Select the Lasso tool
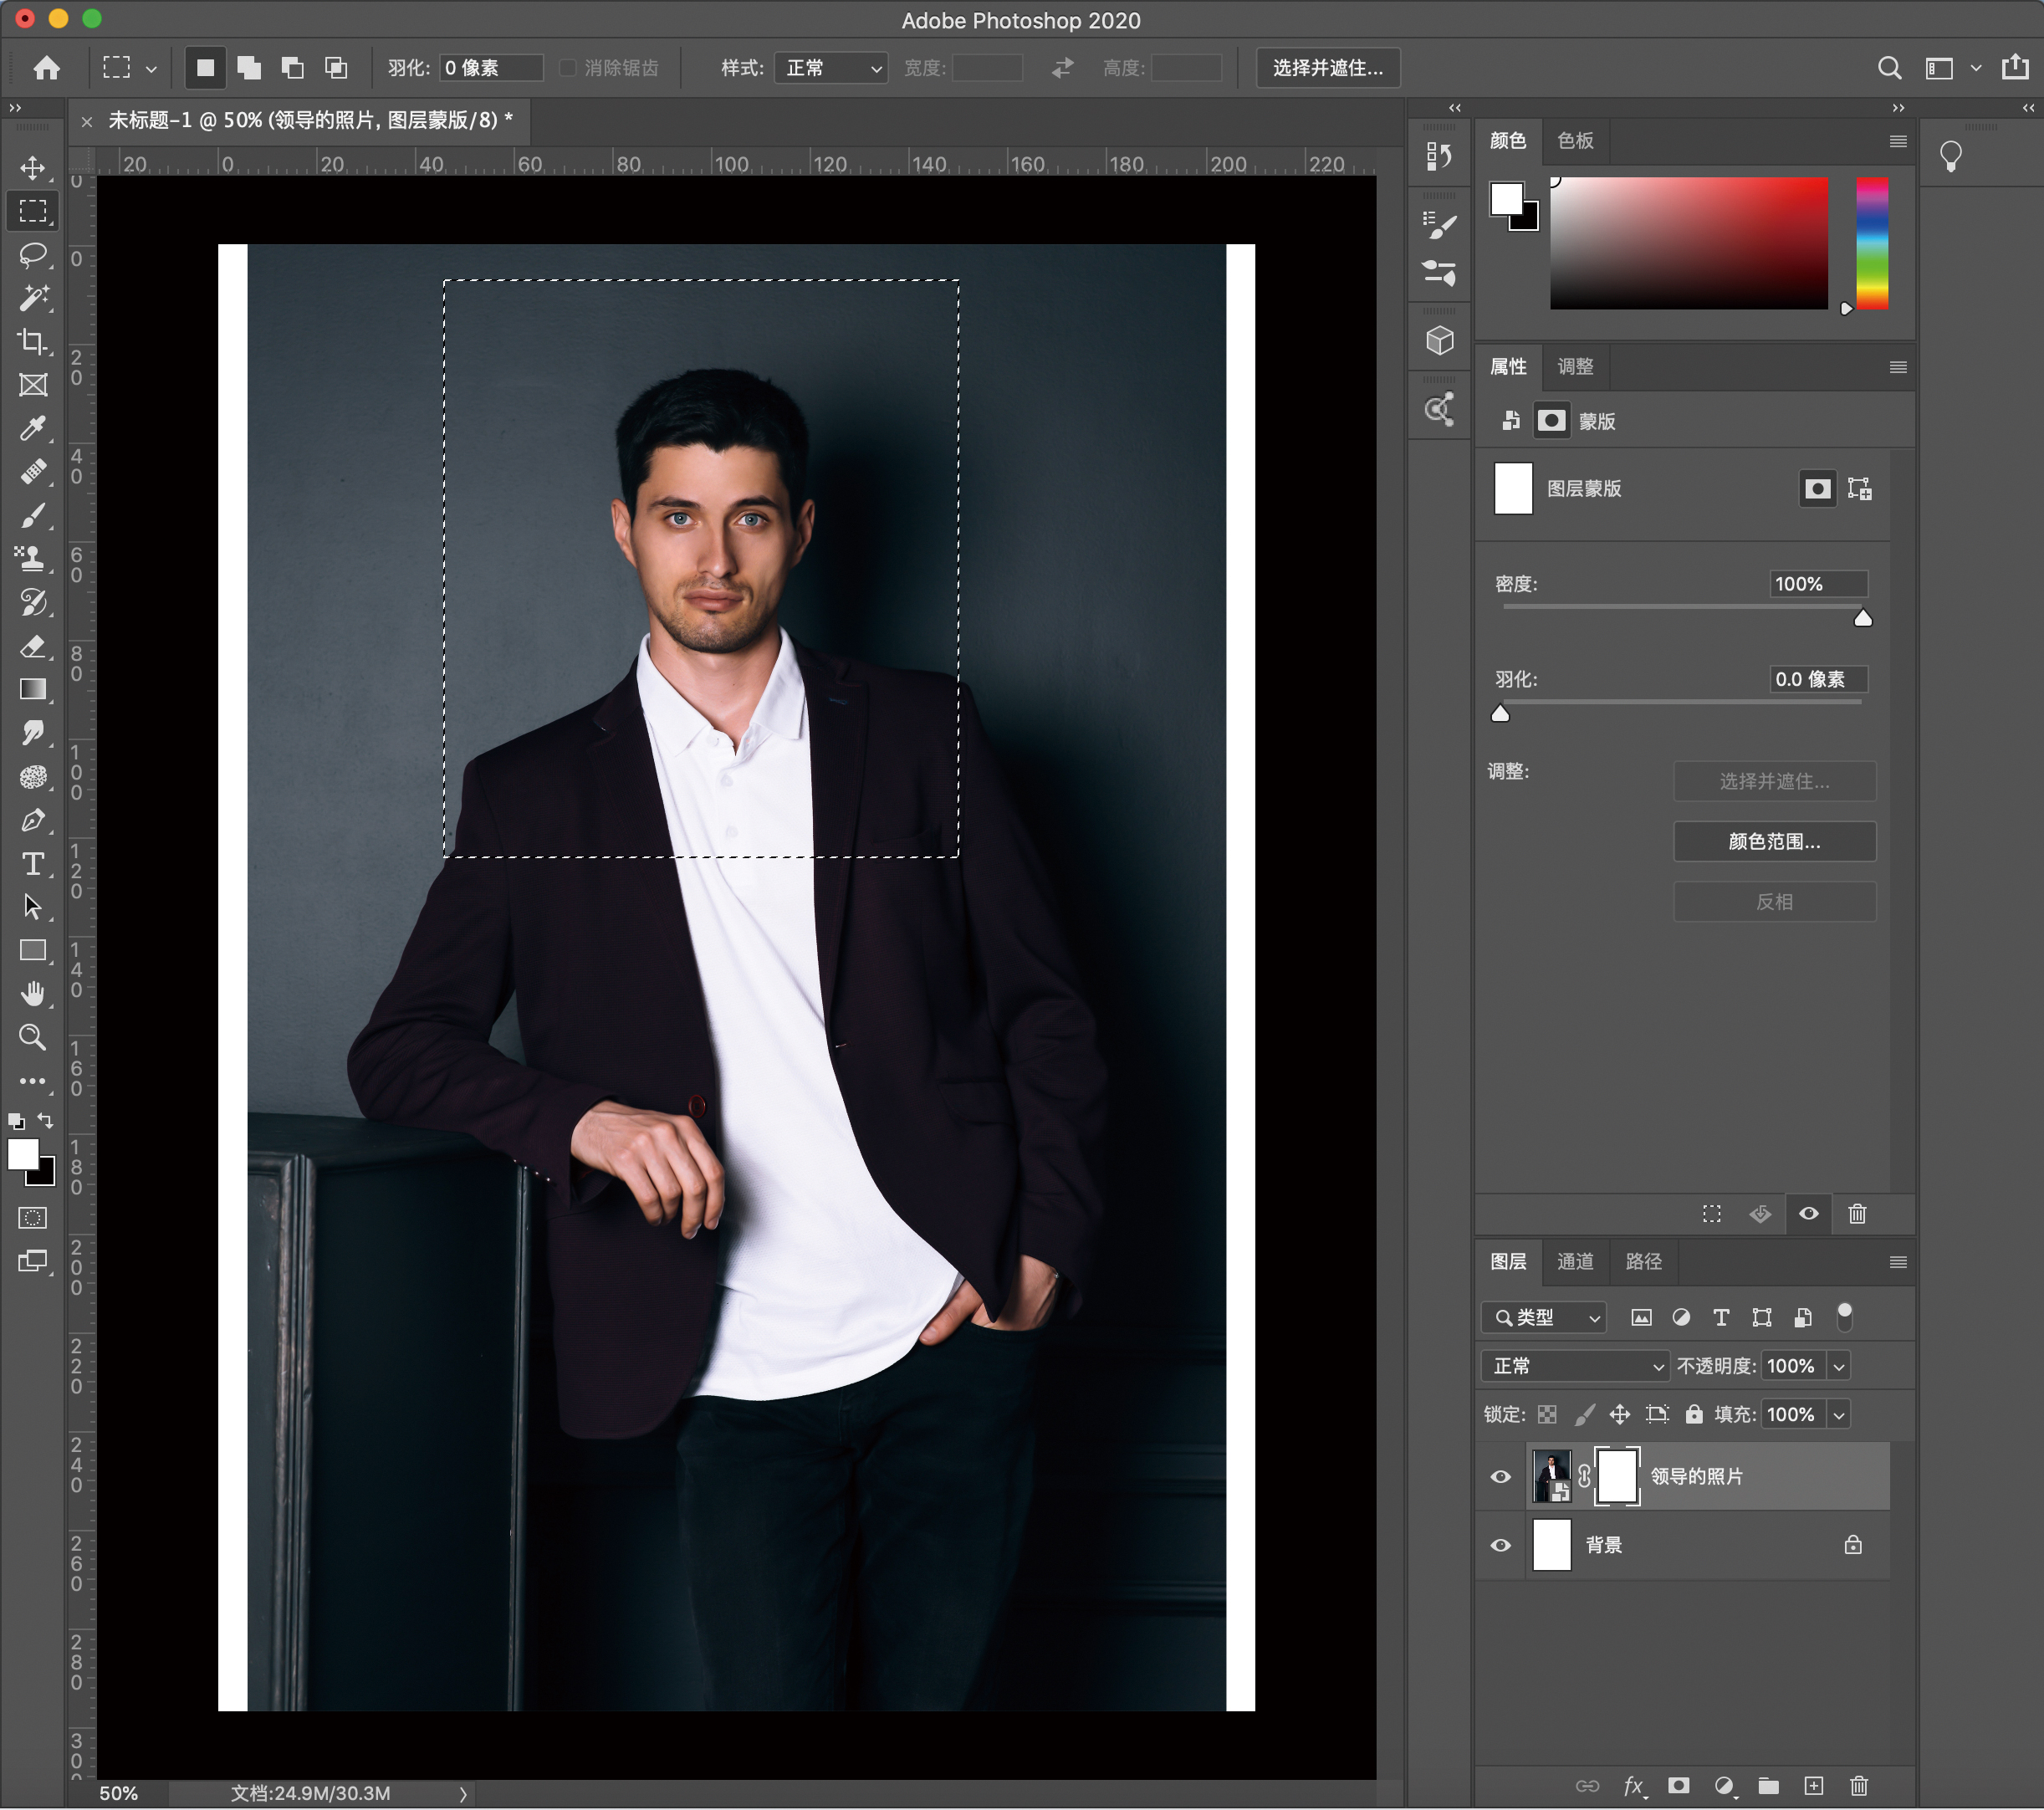The height and width of the screenshot is (1810, 2044). [x=33, y=254]
